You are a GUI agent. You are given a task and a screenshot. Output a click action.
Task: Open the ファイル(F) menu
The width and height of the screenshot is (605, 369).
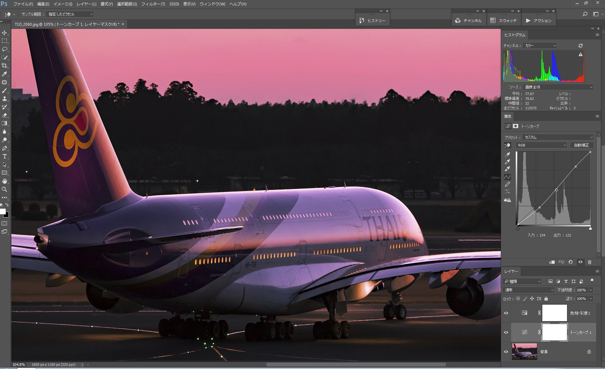(23, 4)
